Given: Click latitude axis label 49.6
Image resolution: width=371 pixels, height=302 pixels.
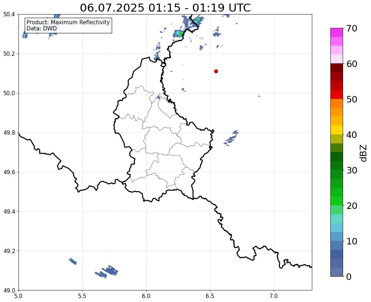Looking at the screenshot, I should pos(9,172).
